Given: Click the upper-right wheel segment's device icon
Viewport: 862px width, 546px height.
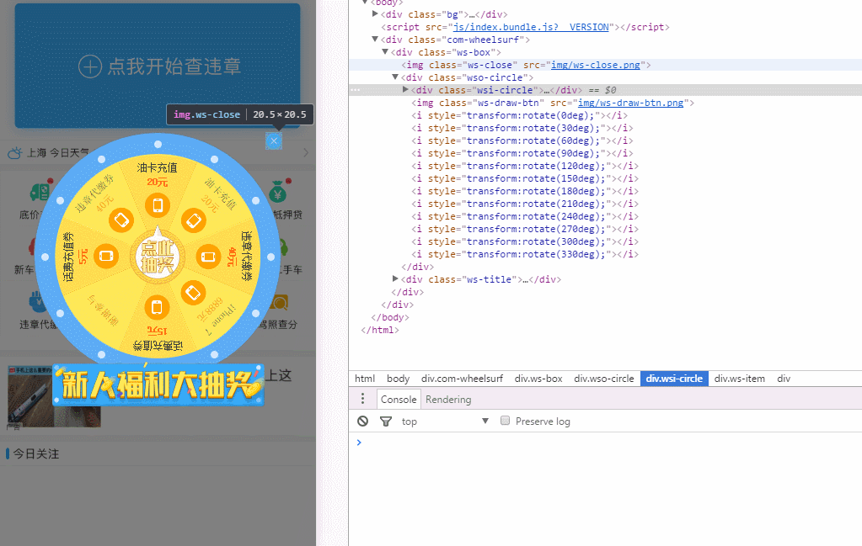Looking at the screenshot, I should (x=194, y=220).
